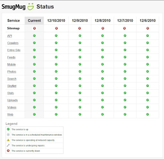Click the legend green 'service is up' icon
Screen dimensions: 164x159
[8, 129]
